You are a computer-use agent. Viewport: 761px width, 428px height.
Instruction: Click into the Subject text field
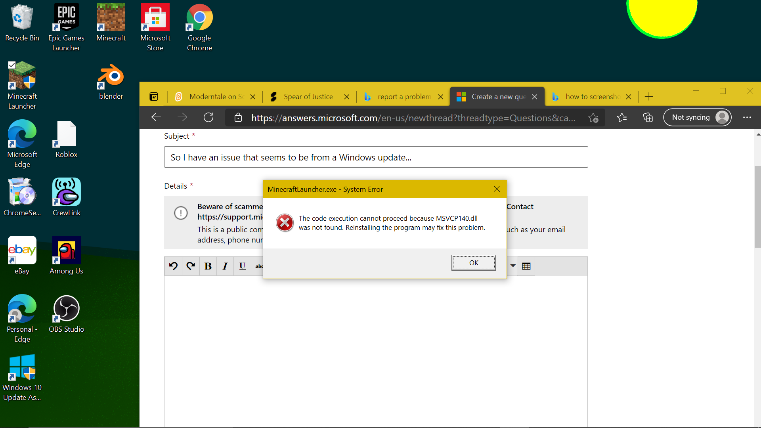[x=376, y=157]
